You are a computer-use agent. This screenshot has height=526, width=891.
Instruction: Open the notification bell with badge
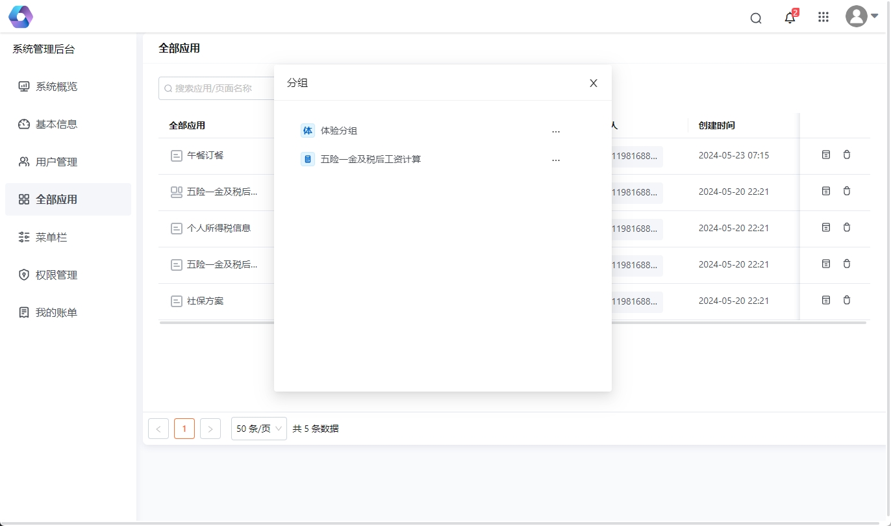coord(790,18)
